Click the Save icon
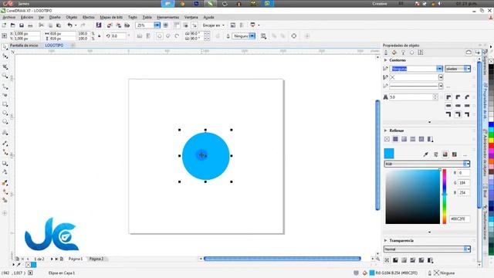The image size is (494, 278). pos(22,25)
